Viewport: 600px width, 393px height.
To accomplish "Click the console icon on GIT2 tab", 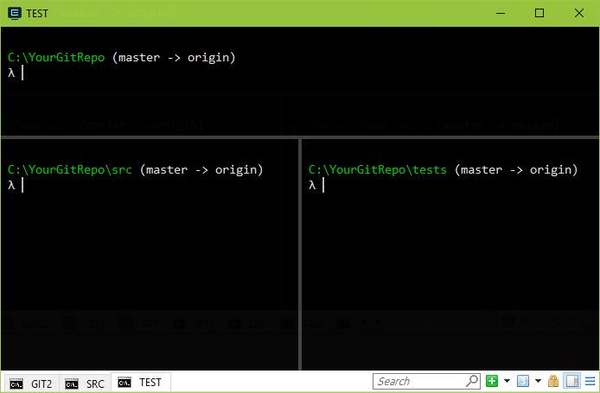I will pos(17,383).
